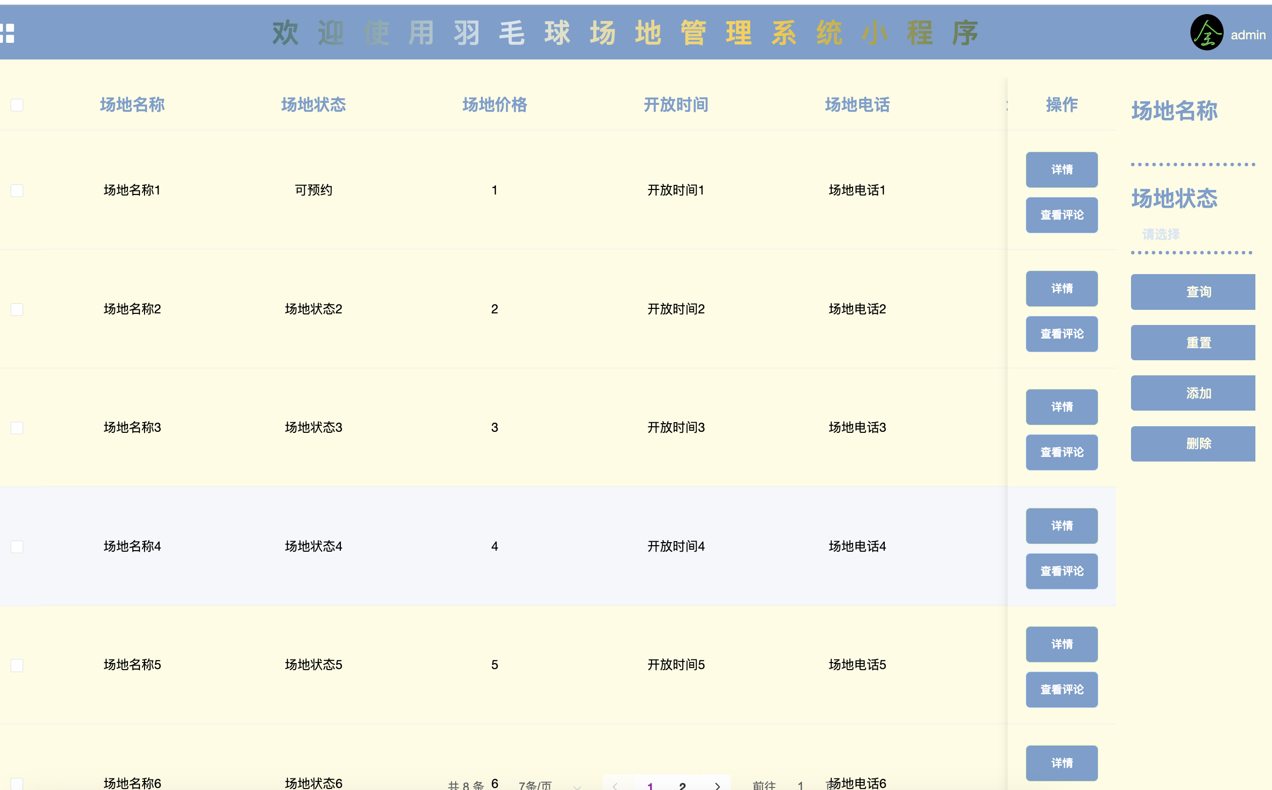Click the 场地名称 column header

click(131, 105)
